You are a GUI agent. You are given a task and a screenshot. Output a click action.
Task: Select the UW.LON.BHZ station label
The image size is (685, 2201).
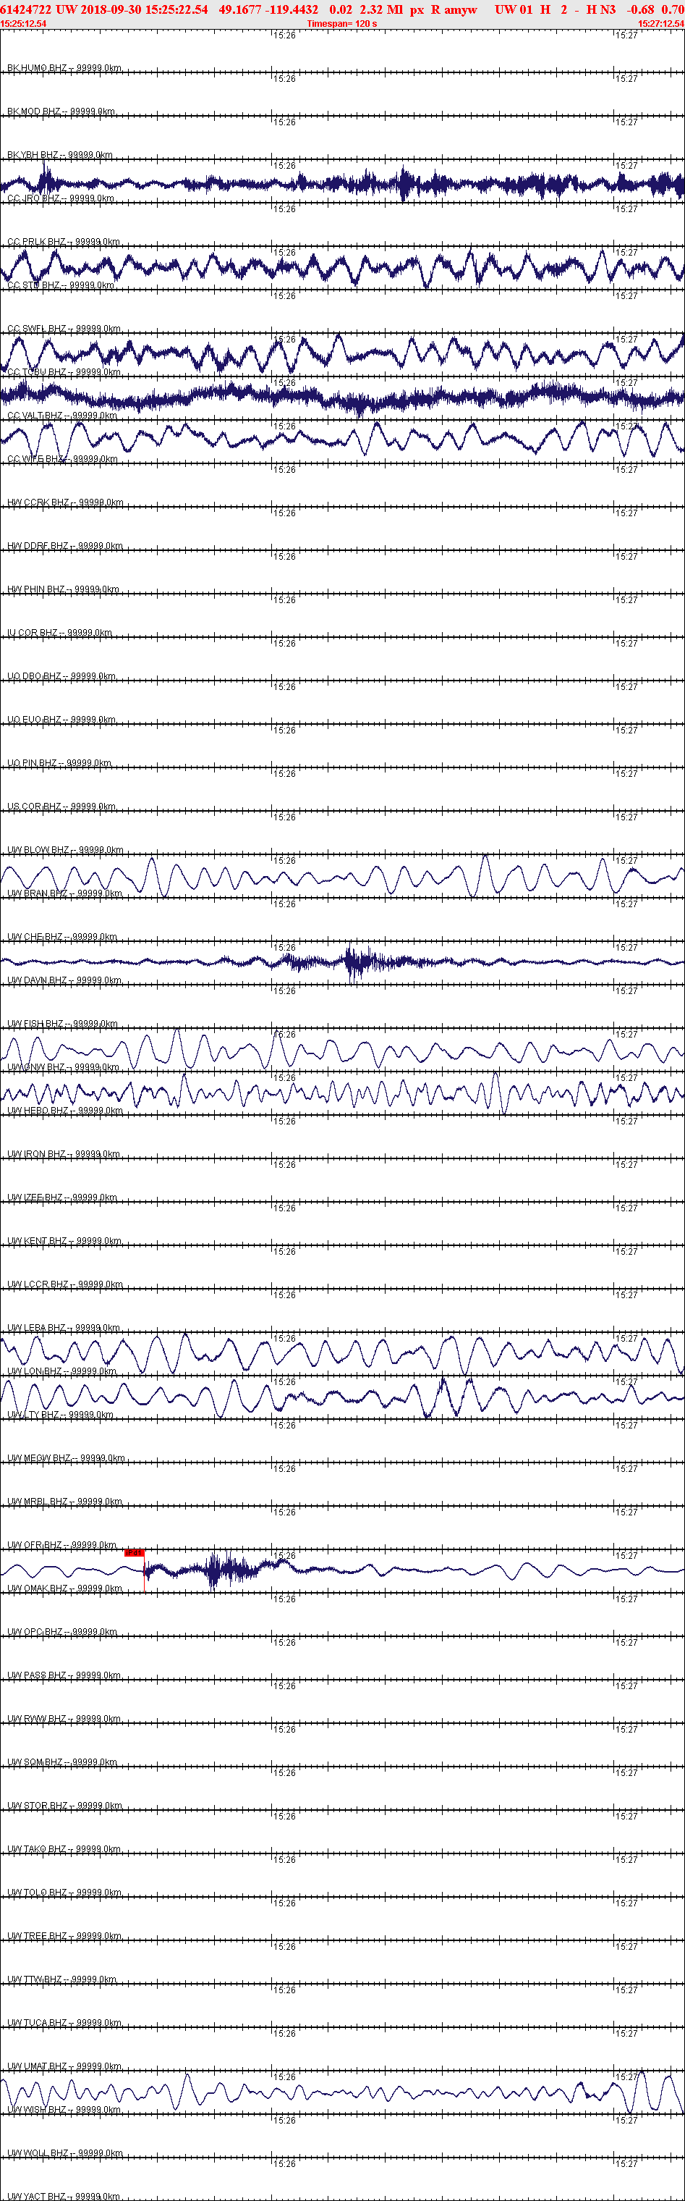[x=62, y=1371]
